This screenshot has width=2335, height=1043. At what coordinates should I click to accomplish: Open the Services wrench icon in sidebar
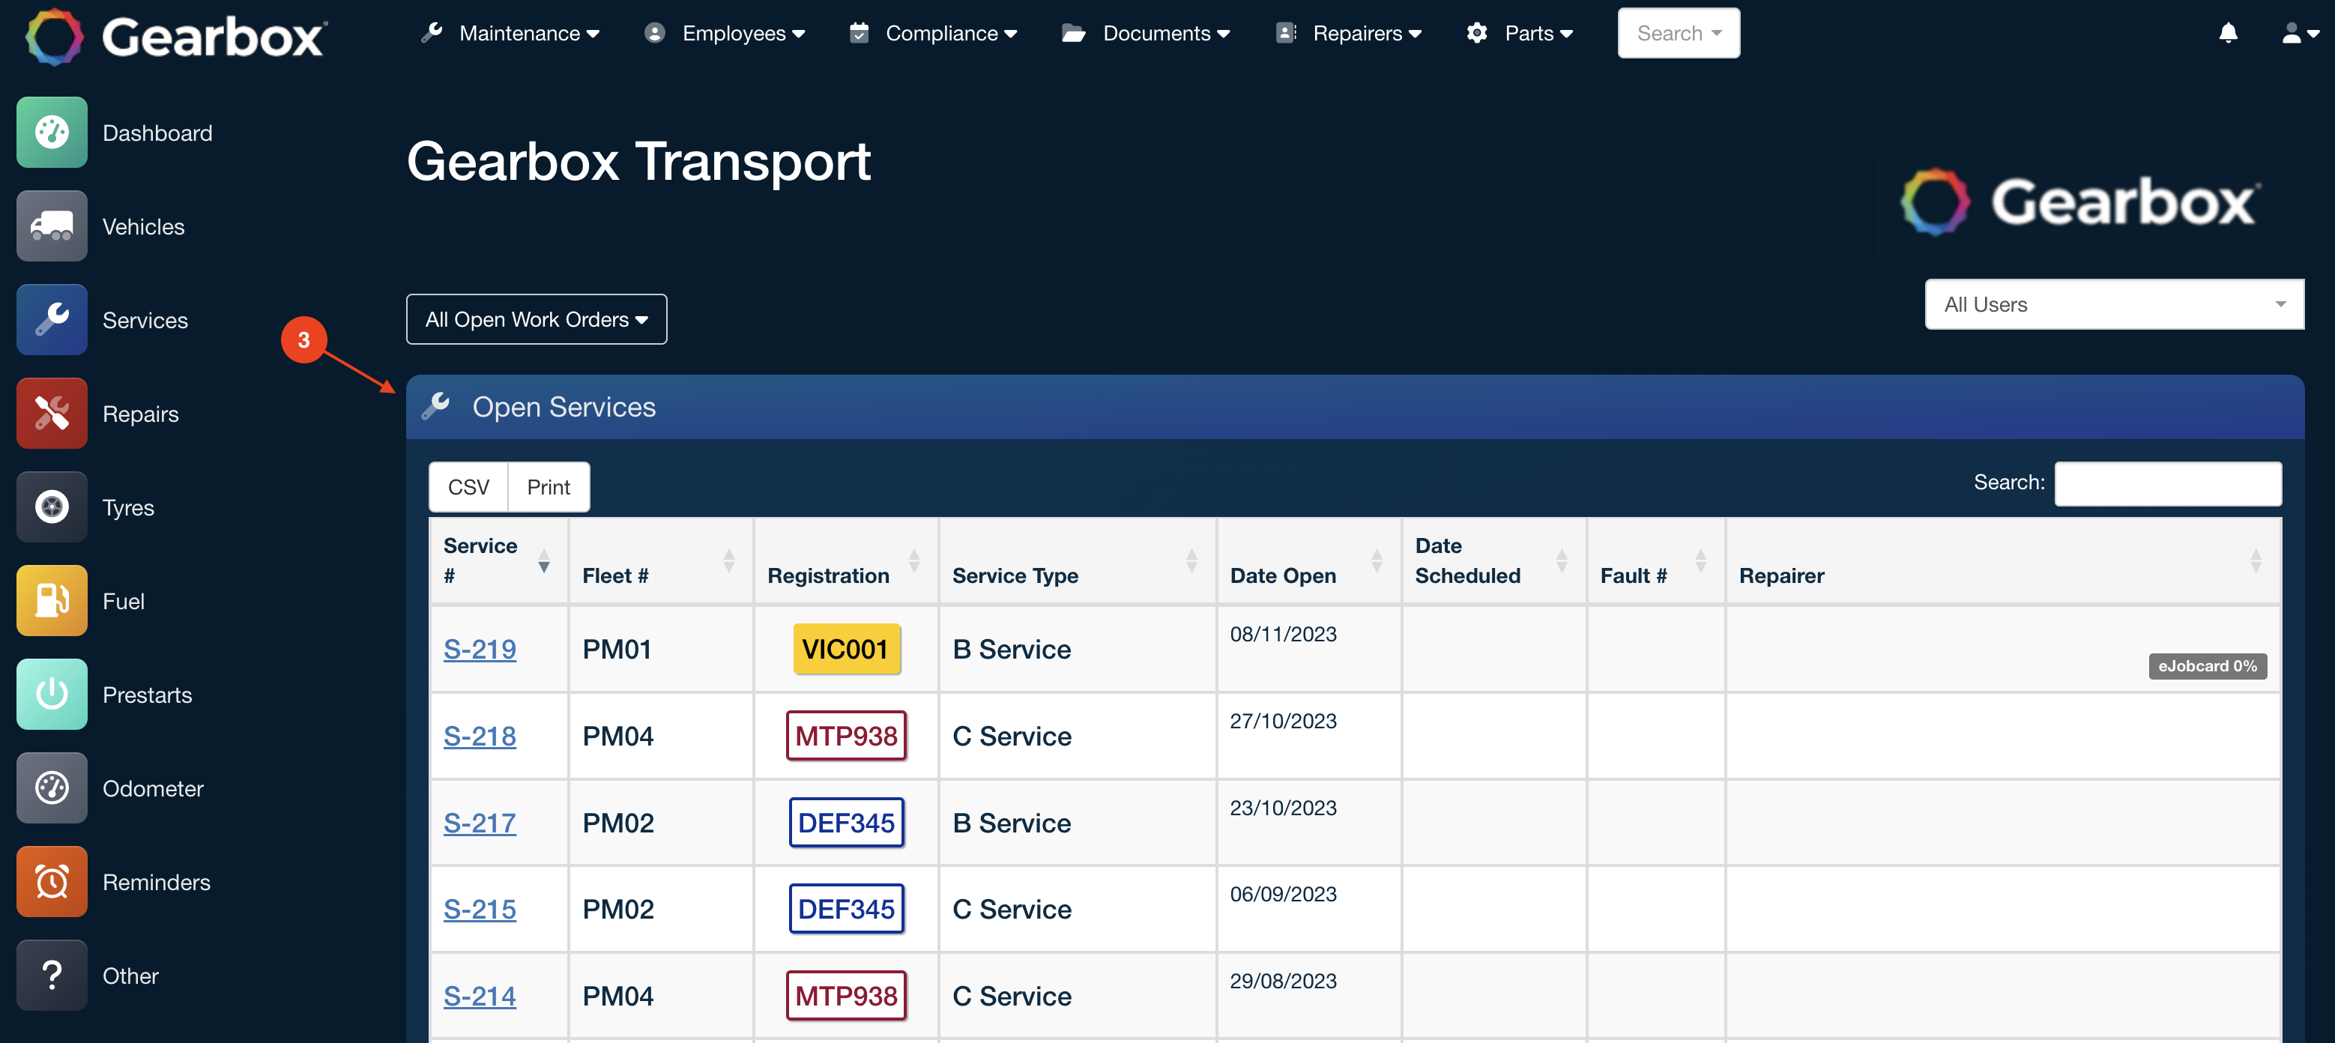tap(52, 320)
